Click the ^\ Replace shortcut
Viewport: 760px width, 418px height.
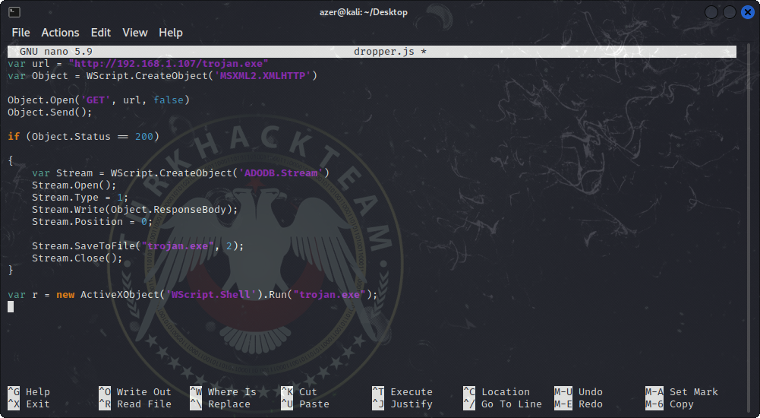[x=220, y=404]
